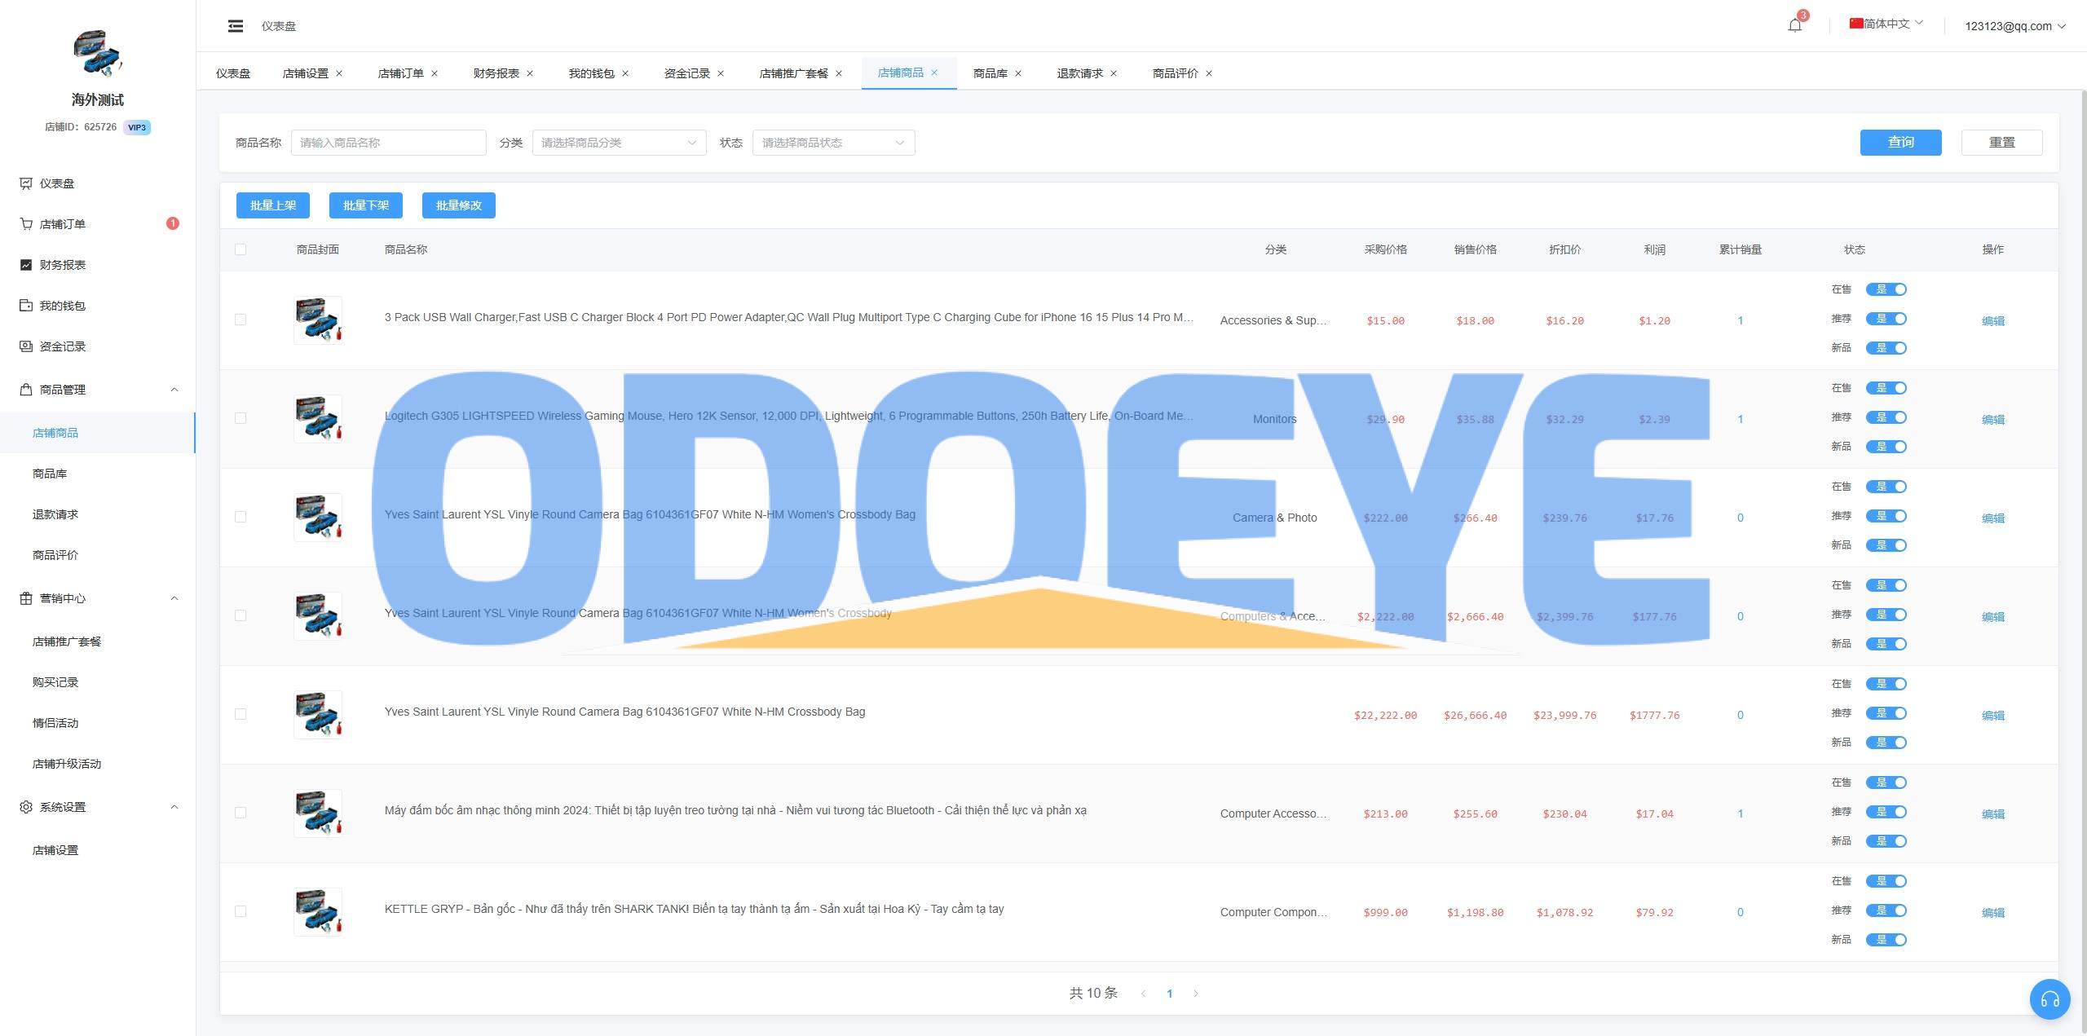Close the 商品库 tab
Screen dimensions: 2087x1036
tap(1018, 73)
